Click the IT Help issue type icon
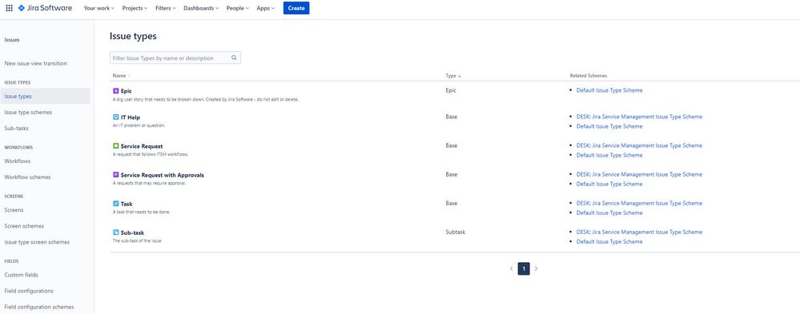The width and height of the screenshot is (800, 314). pyautogui.click(x=115, y=117)
